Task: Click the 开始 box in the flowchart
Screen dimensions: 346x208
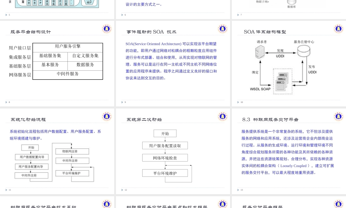Action: click(165, 133)
